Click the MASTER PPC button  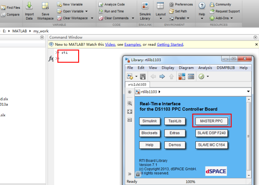point(212,121)
